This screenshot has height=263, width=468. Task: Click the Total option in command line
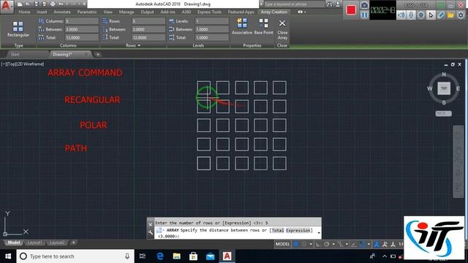278,230
